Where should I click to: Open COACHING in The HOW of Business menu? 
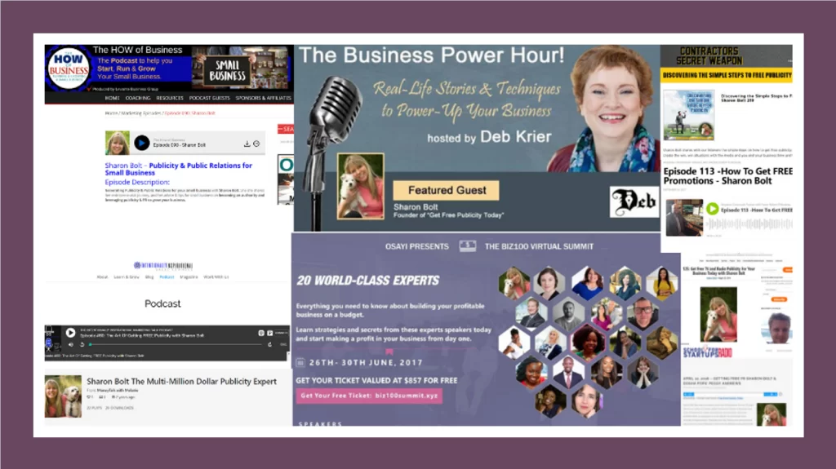137,98
